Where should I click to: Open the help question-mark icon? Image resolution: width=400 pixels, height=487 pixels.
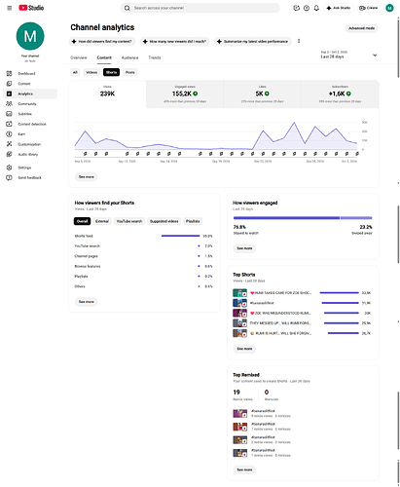307,8
